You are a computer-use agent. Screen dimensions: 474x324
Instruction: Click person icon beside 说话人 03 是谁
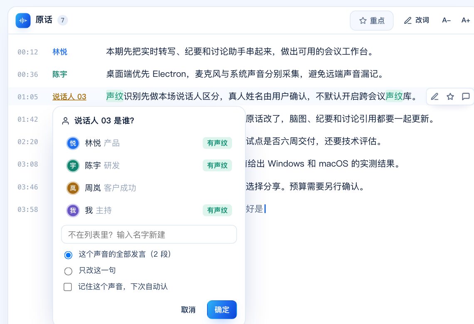click(65, 121)
